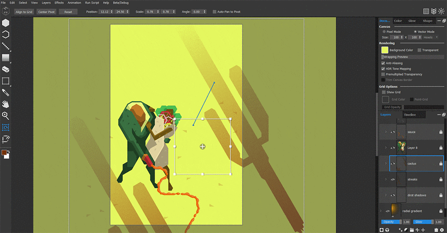The image size is (447, 233).
Task: Choose the Marquee selection tool
Action: tap(5, 82)
